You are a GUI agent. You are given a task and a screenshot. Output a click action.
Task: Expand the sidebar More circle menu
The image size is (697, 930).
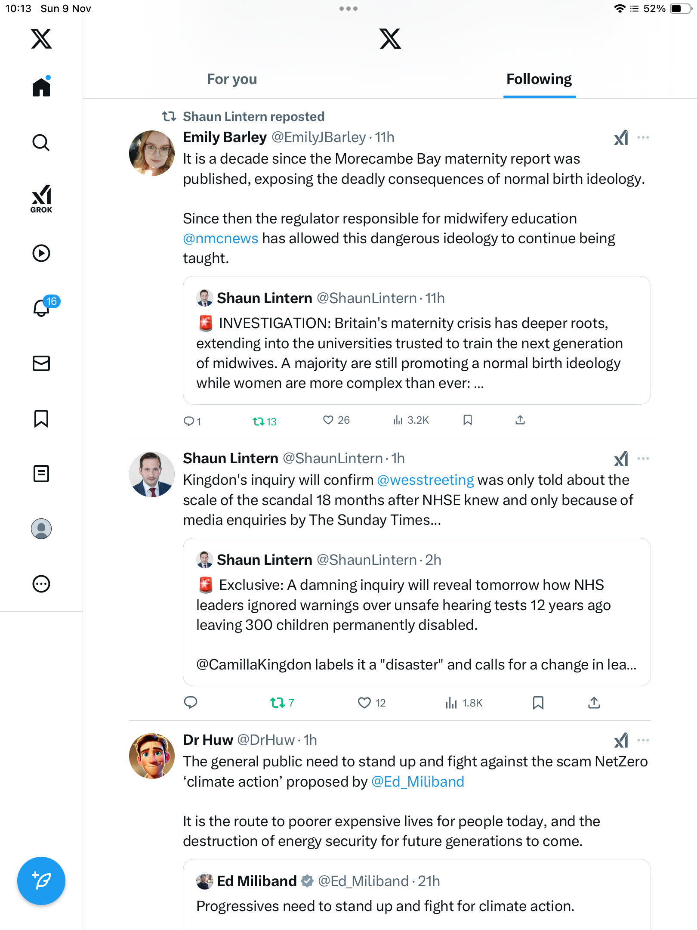41,584
